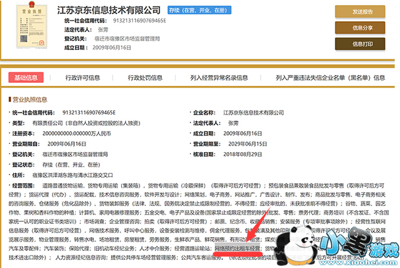Click the 登记机关 value in license details
400x268 pixels.
tap(75, 155)
